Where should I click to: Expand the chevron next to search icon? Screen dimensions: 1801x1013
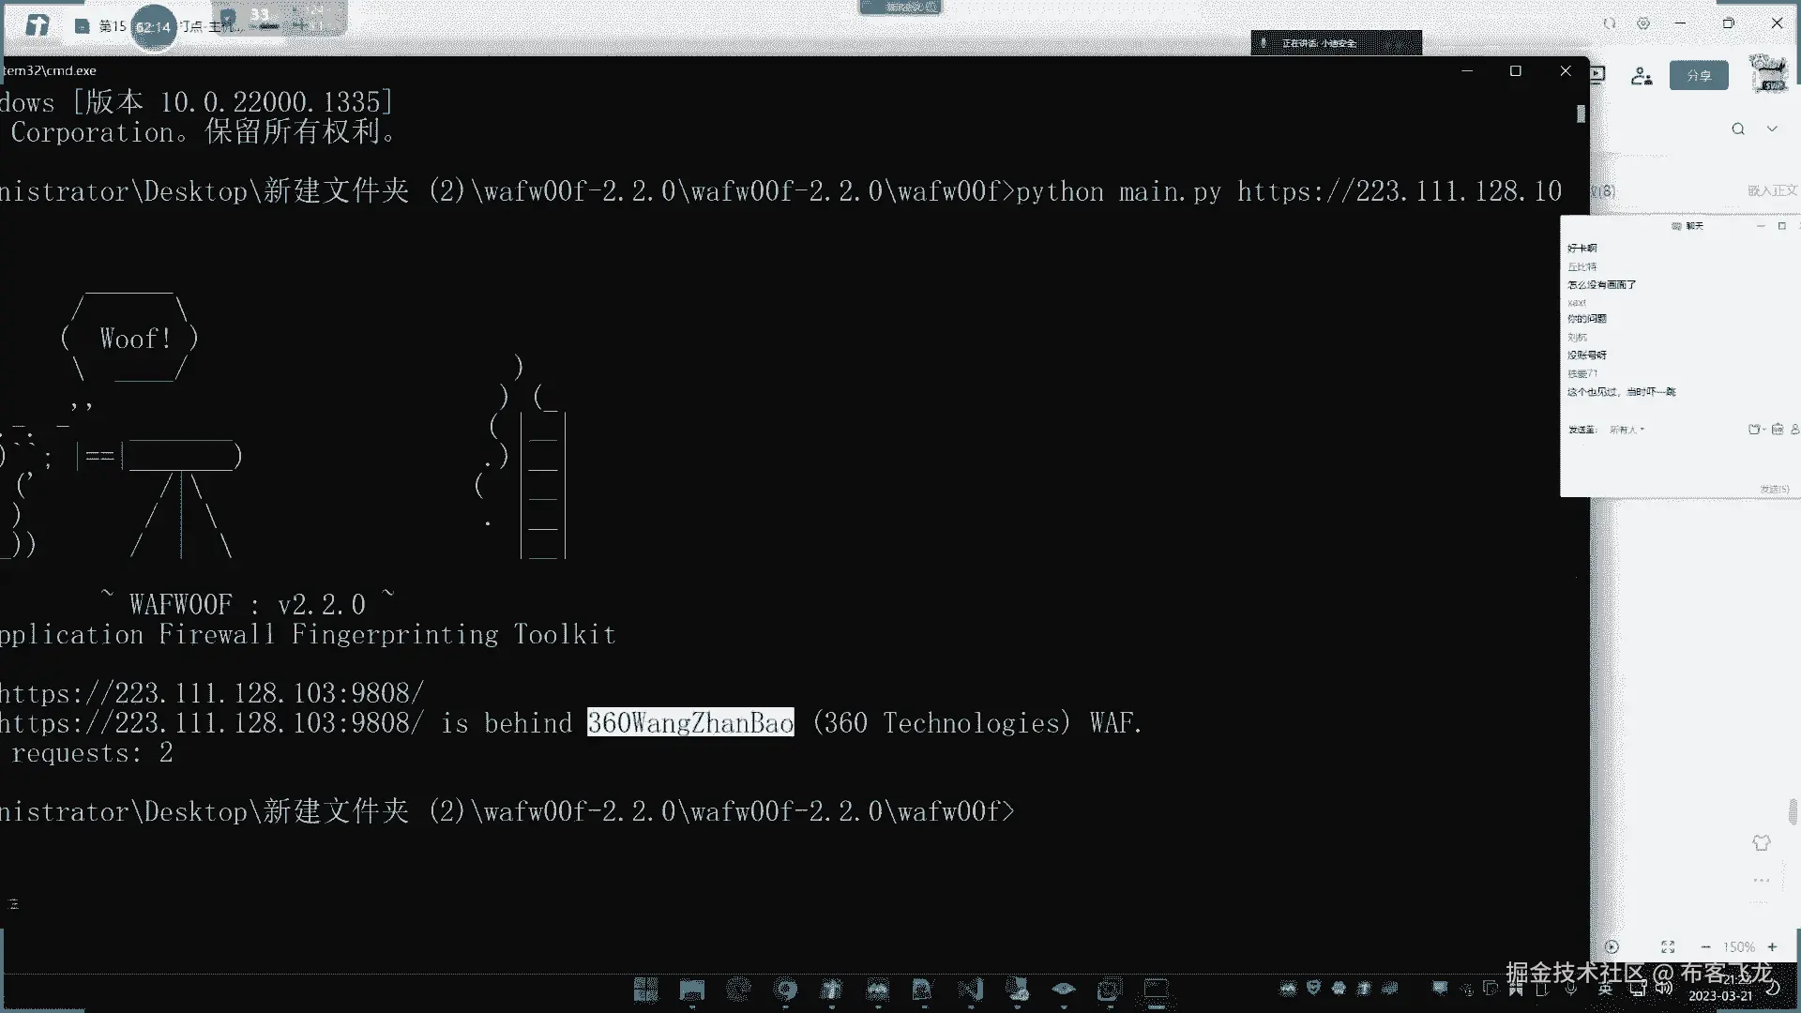[x=1772, y=129]
